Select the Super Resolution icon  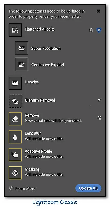click(22, 48)
